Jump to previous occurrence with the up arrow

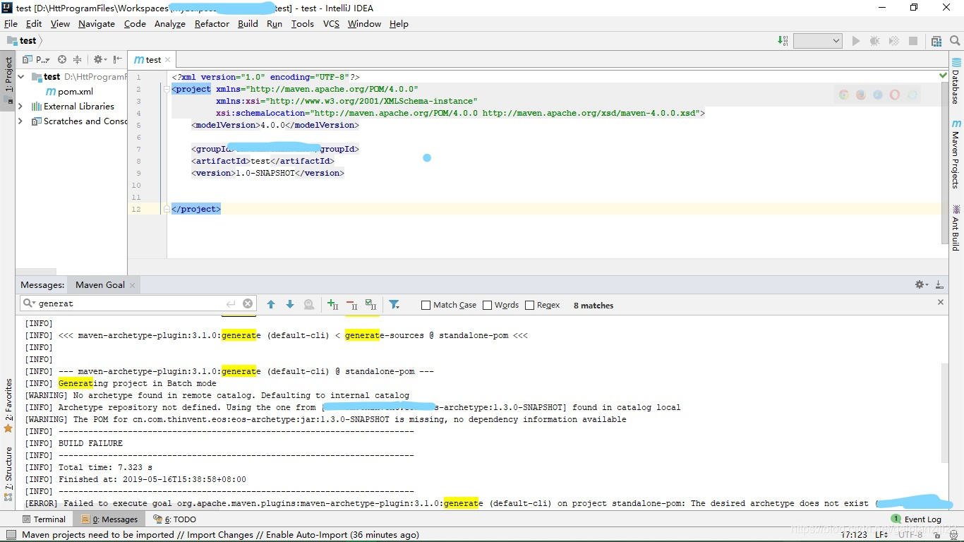click(x=271, y=304)
